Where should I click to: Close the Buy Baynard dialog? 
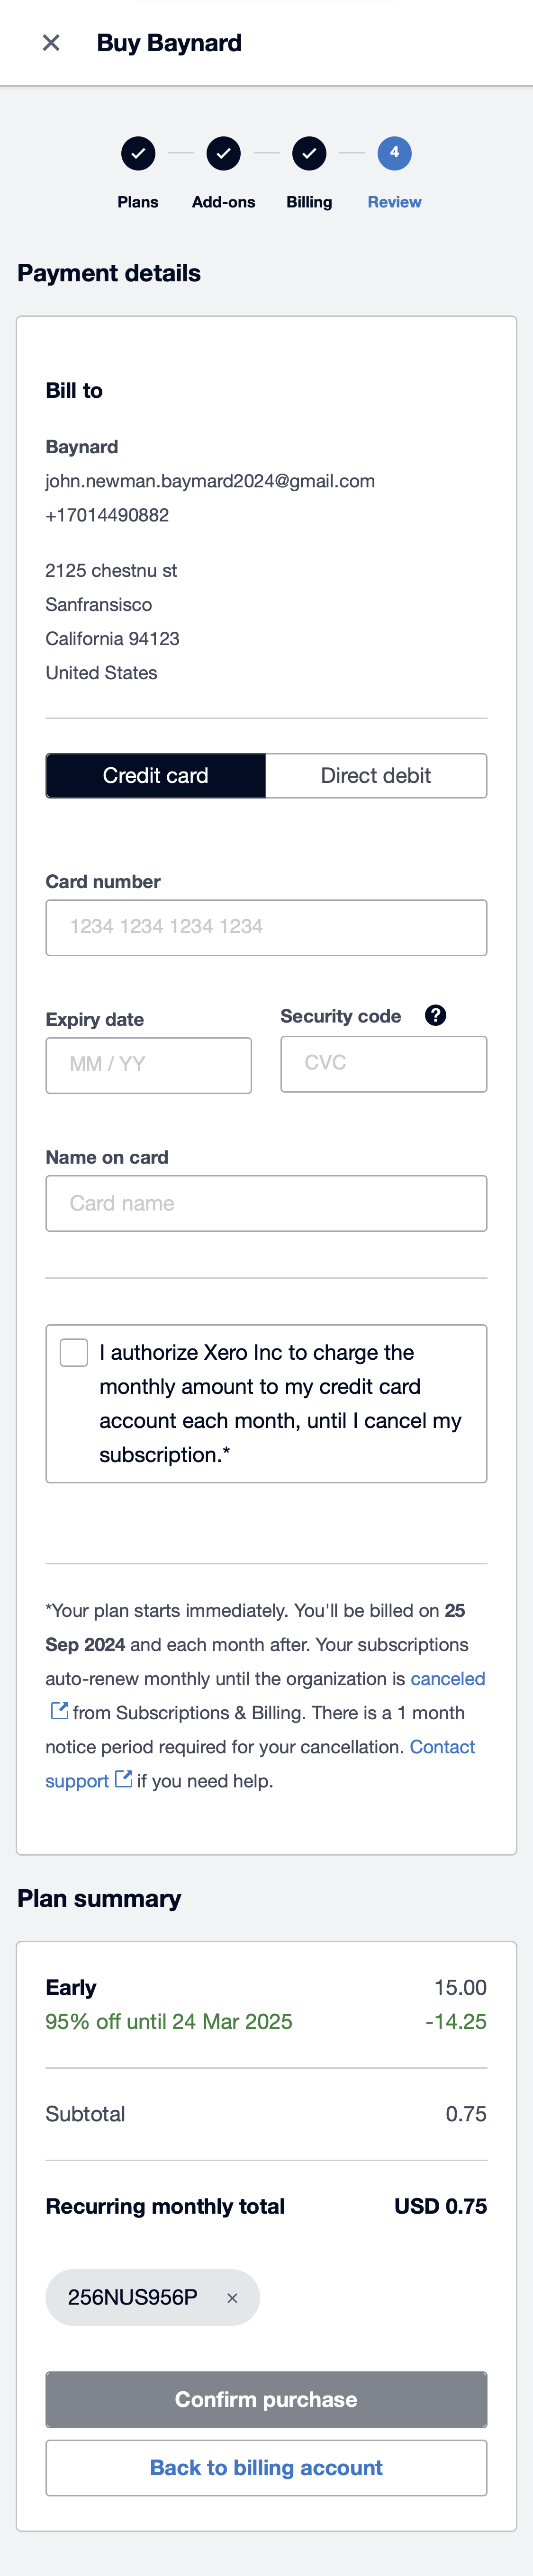(x=50, y=42)
